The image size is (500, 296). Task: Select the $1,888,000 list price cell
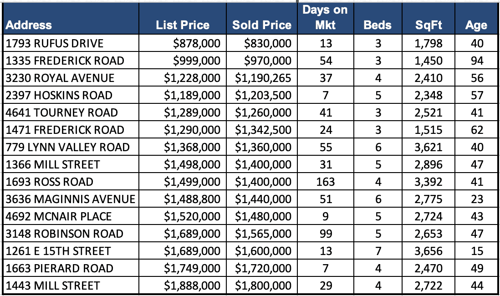tap(192, 286)
